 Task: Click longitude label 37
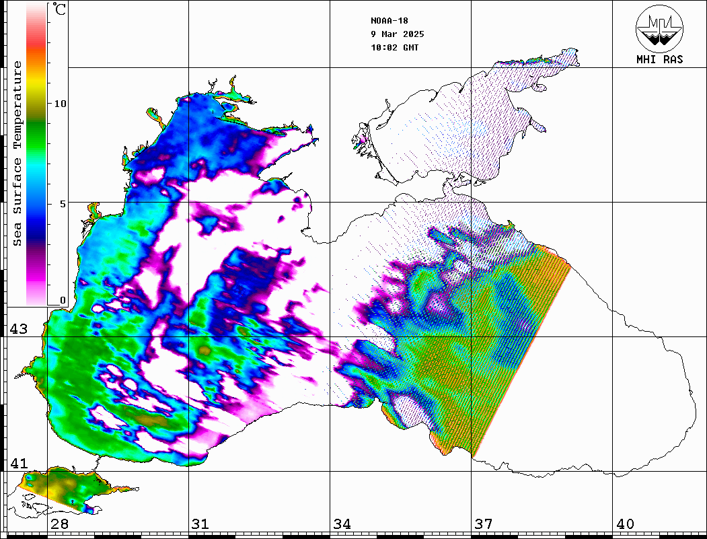(484, 524)
